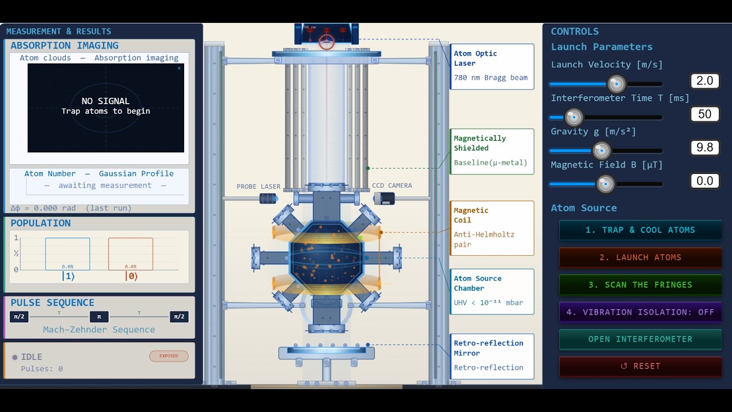
Task: Click the octagonal atom source chamber
Action: click(327, 259)
